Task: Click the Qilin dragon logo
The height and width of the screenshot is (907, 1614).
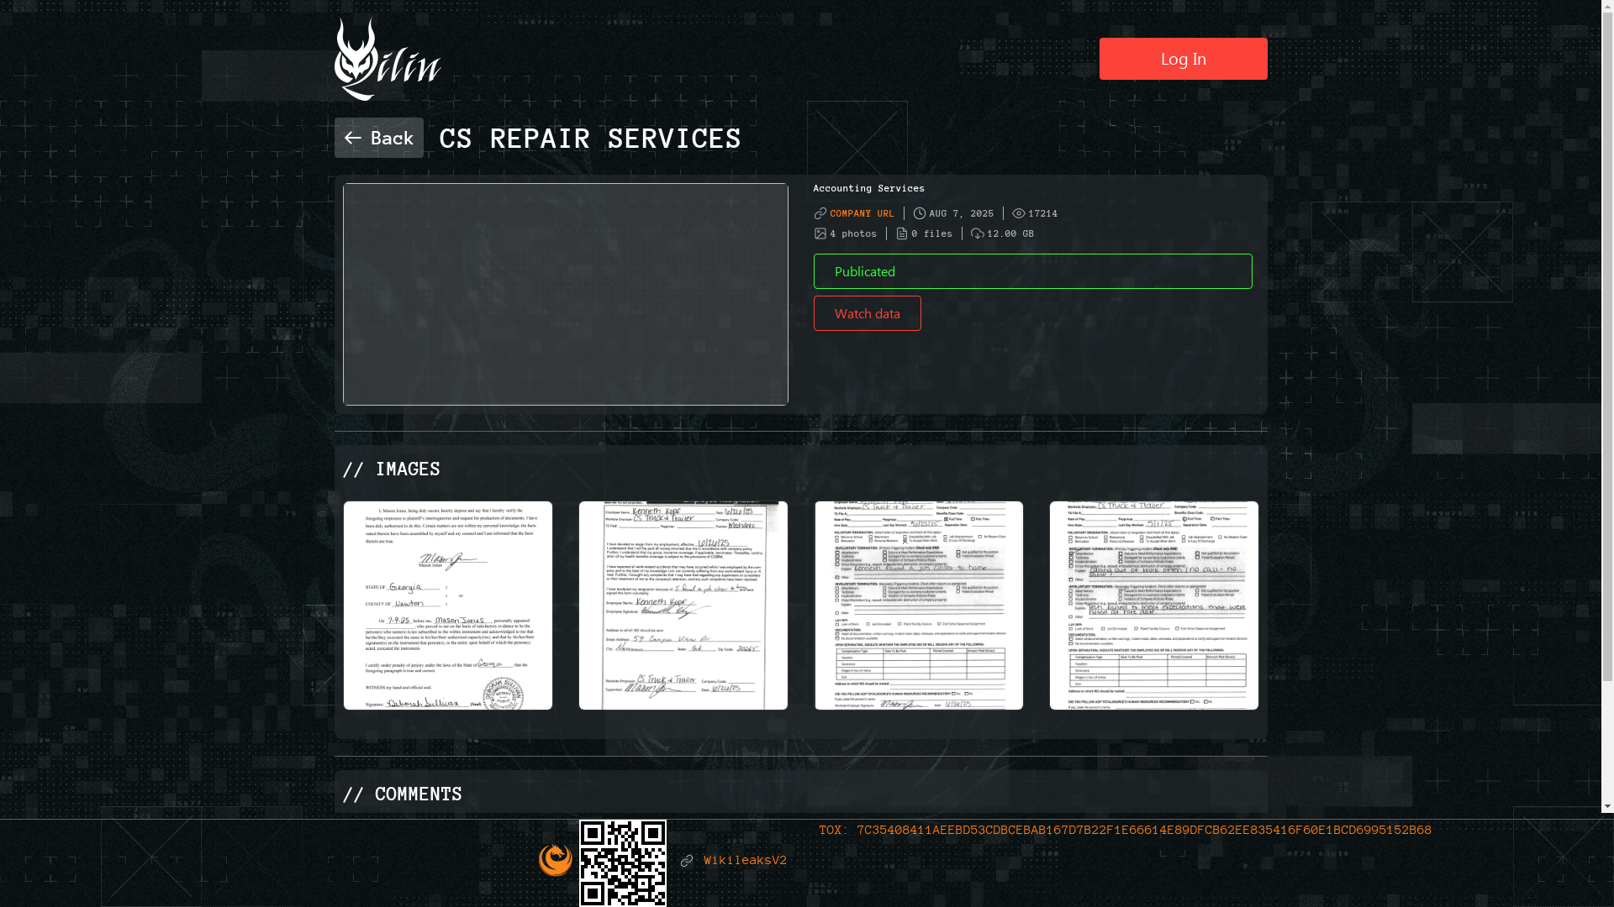Action: 387,60
